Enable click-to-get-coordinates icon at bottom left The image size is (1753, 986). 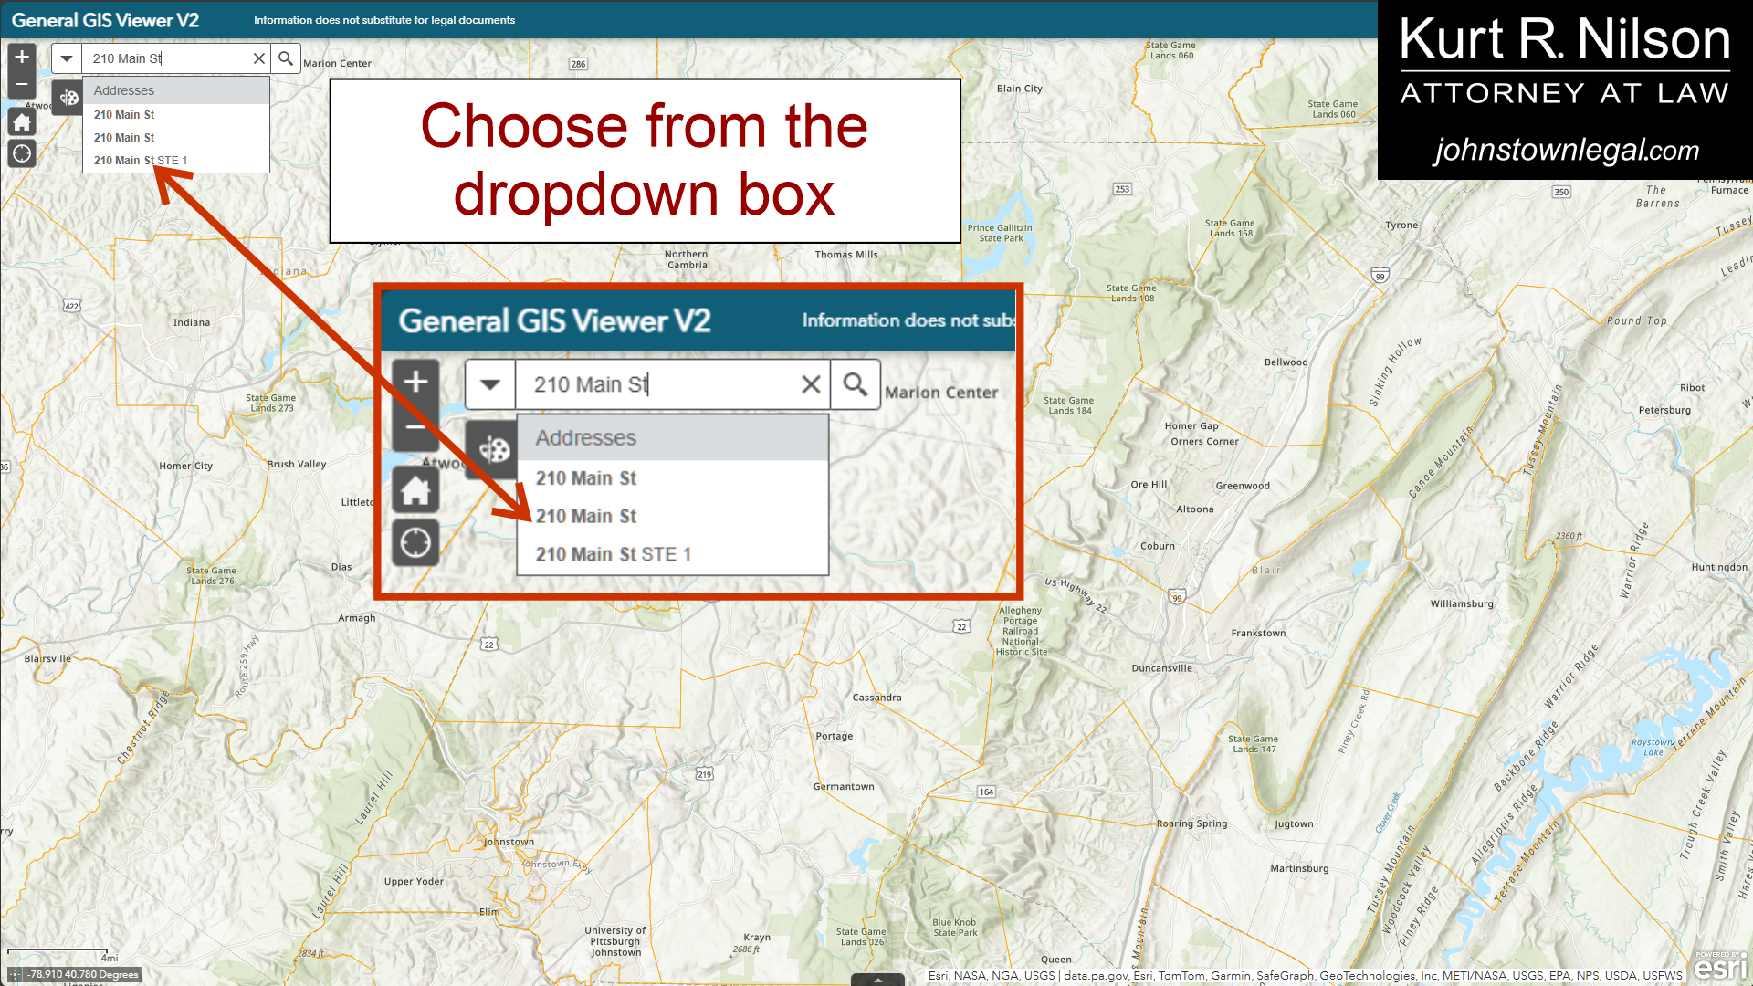[15, 974]
